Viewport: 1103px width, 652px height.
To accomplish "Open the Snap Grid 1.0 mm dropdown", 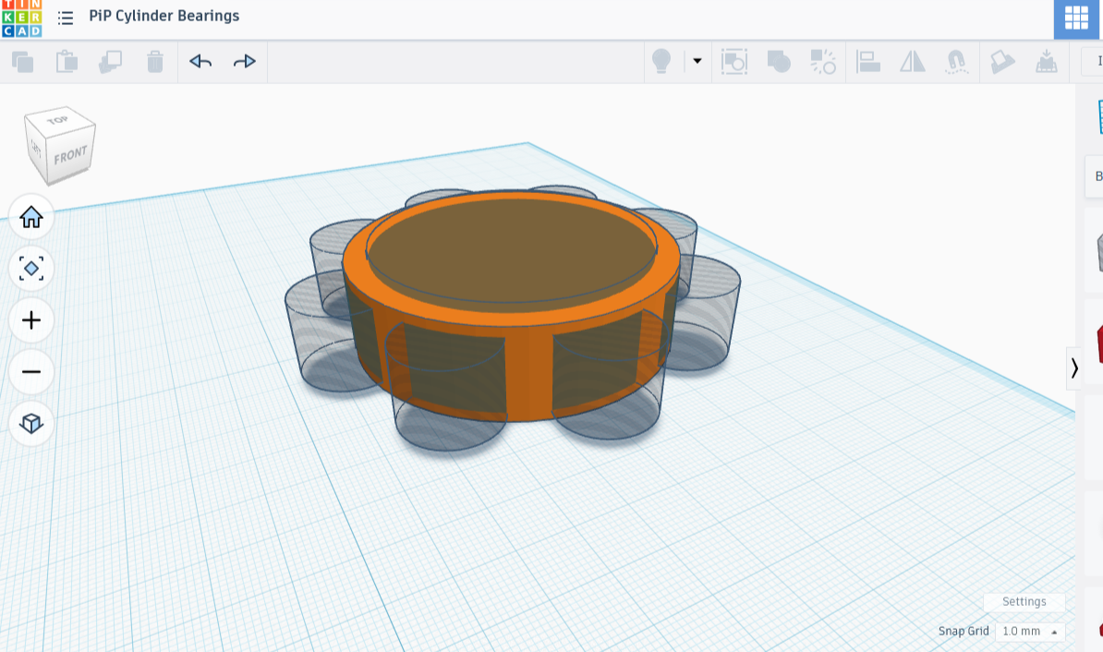I will coord(1030,632).
